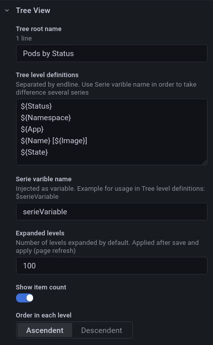The image size is (213, 345).
Task: Click inside Tree level definitions textarea
Action: (111, 132)
